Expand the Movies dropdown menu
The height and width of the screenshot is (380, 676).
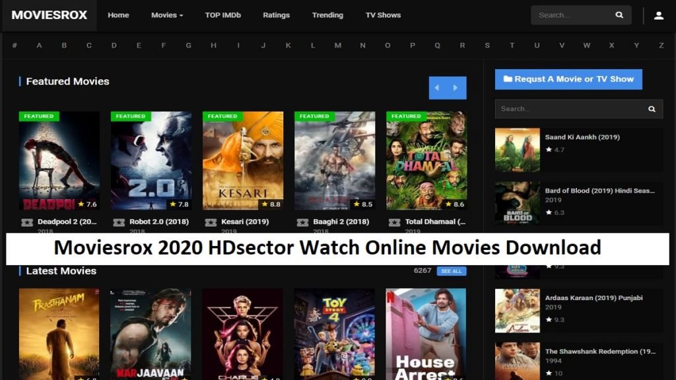tap(167, 15)
